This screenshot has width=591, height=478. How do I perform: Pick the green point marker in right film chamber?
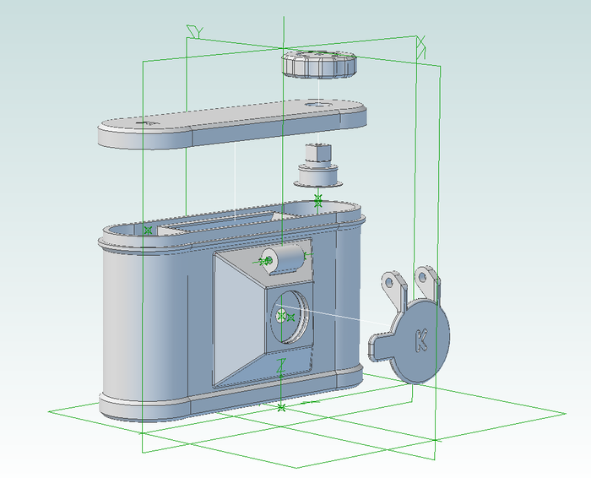(318, 201)
